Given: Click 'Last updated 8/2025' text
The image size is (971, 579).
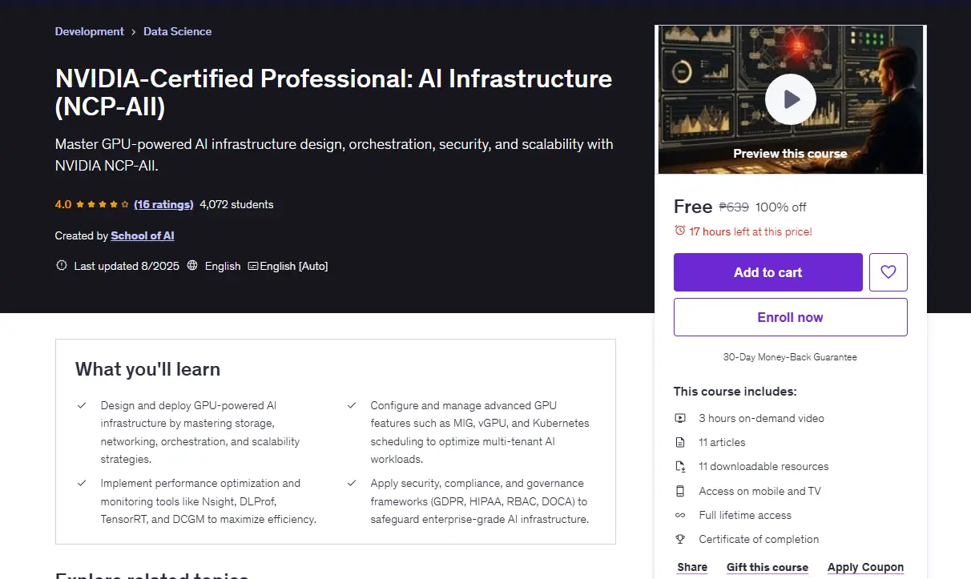Looking at the screenshot, I should (x=125, y=266).
